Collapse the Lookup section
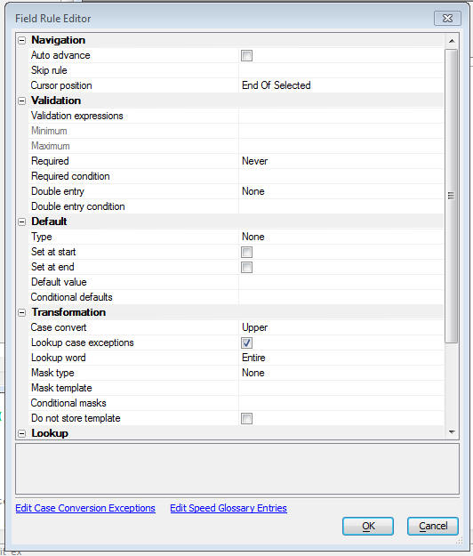The width and height of the screenshot is (473, 556). [22, 433]
